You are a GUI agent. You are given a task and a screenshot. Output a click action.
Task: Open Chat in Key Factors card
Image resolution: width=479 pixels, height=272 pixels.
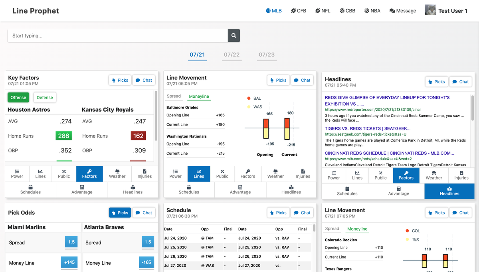click(144, 80)
